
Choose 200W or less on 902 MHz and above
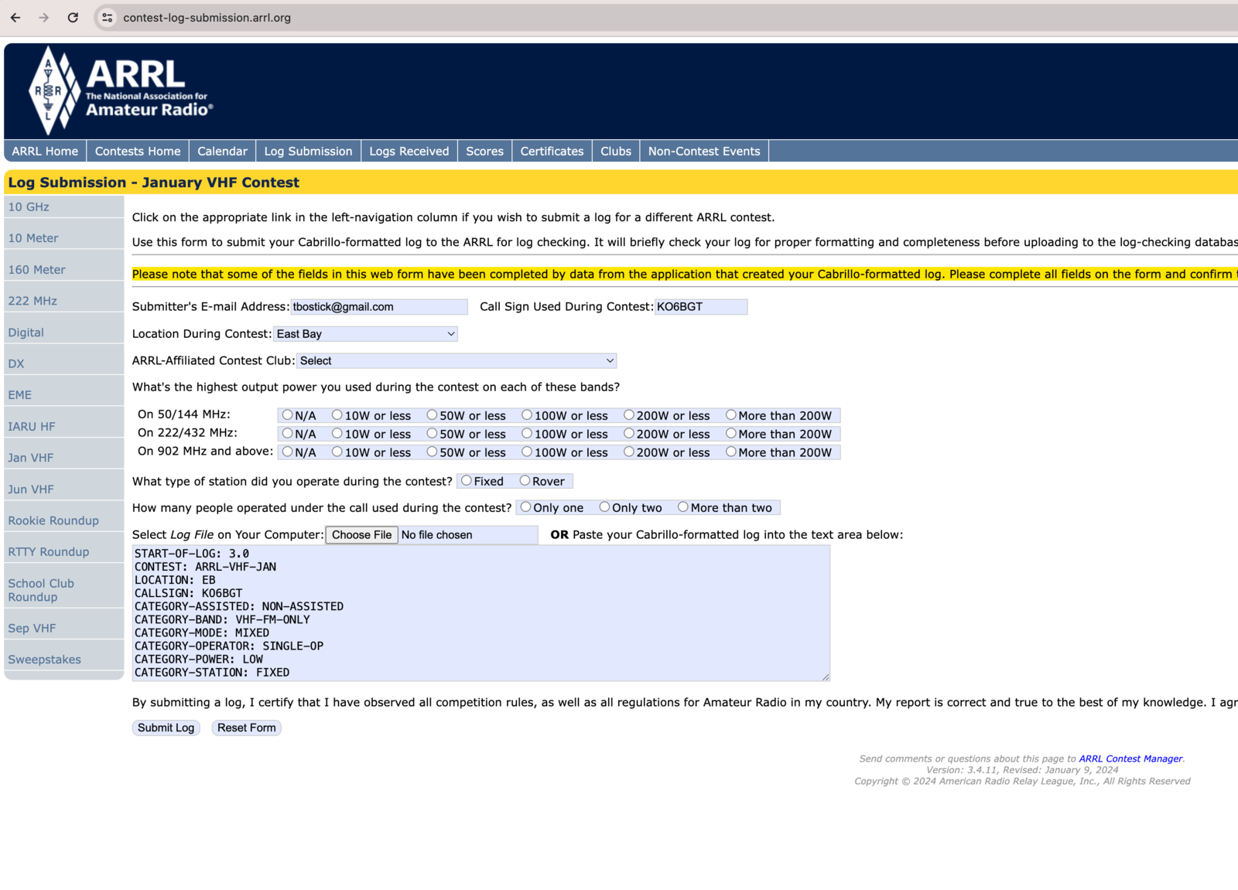coord(629,452)
